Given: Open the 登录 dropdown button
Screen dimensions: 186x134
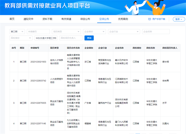Looking at the screenshot, I should coord(178,19).
